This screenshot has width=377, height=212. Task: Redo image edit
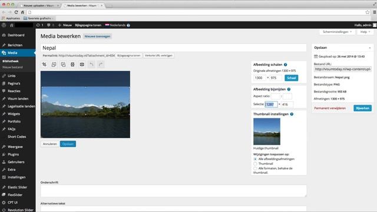click(101, 64)
